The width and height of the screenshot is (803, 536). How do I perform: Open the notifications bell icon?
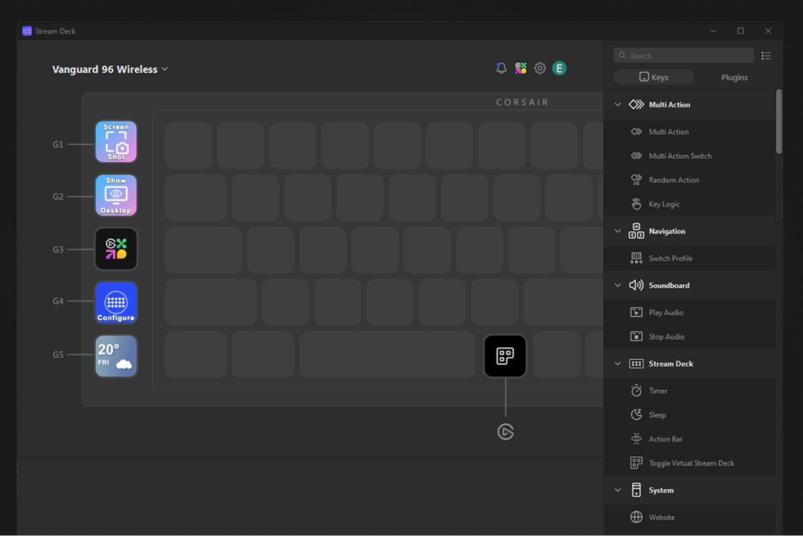[x=501, y=68]
